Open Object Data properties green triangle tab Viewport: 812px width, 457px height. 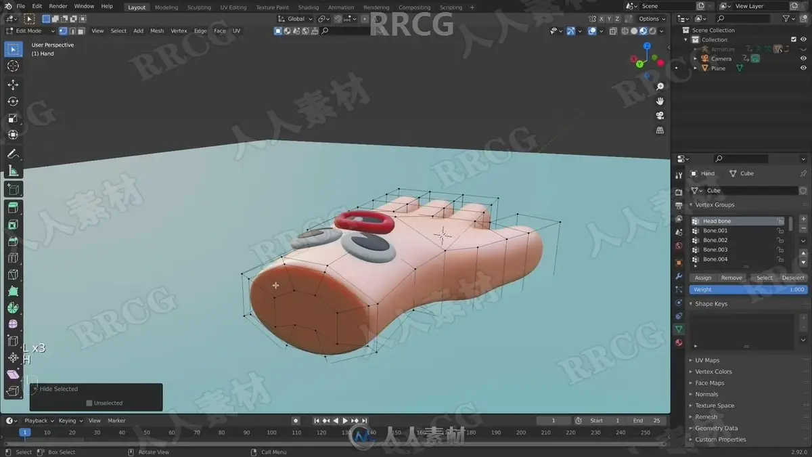pyautogui.click(x=679, y=329)
